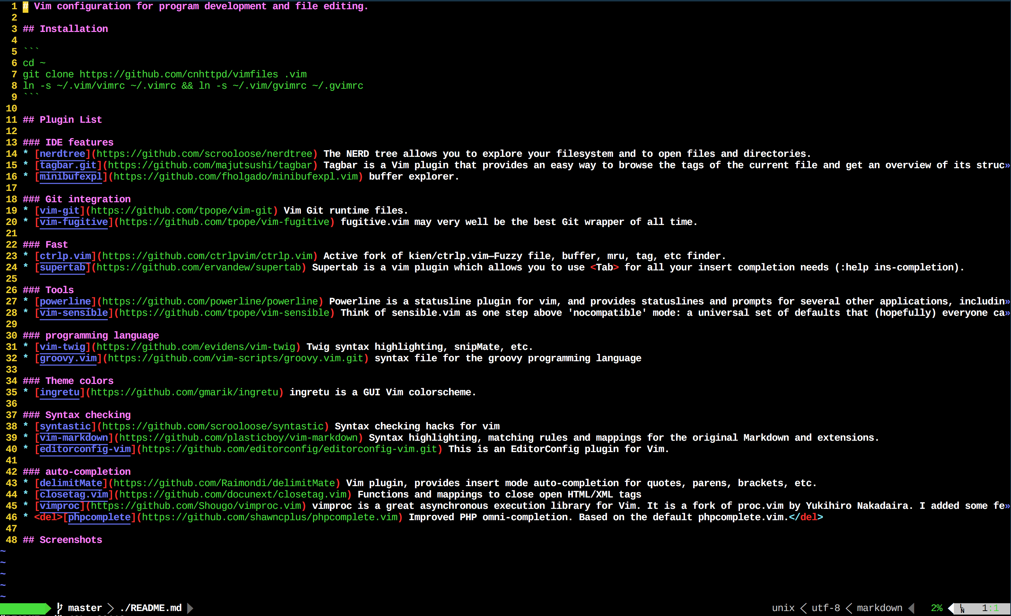Click the chevron between master and README.md

111,608
